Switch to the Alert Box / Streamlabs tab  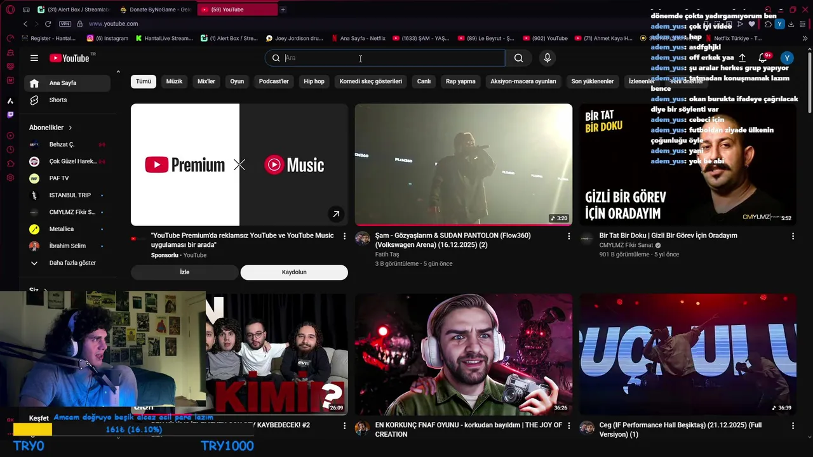pyautogui.click(x=73, y=10)
